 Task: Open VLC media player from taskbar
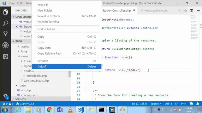pyautogui.click(x=70, y=110)
